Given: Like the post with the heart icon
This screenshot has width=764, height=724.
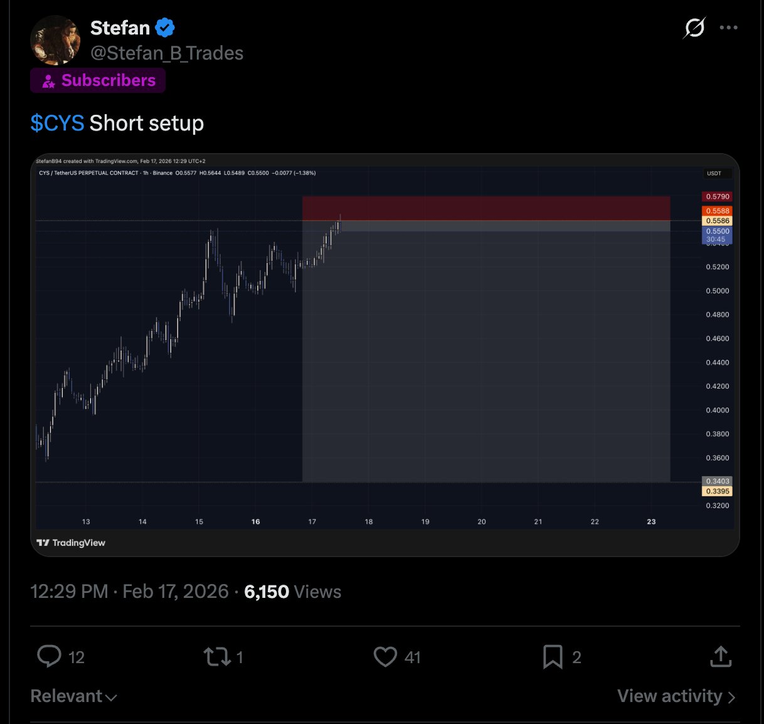Looking at the screenshot, I should 385,657.
